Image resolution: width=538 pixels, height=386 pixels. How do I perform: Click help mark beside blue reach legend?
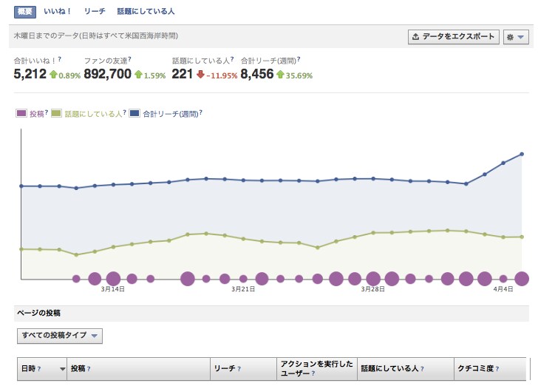(x=201, y=112)
